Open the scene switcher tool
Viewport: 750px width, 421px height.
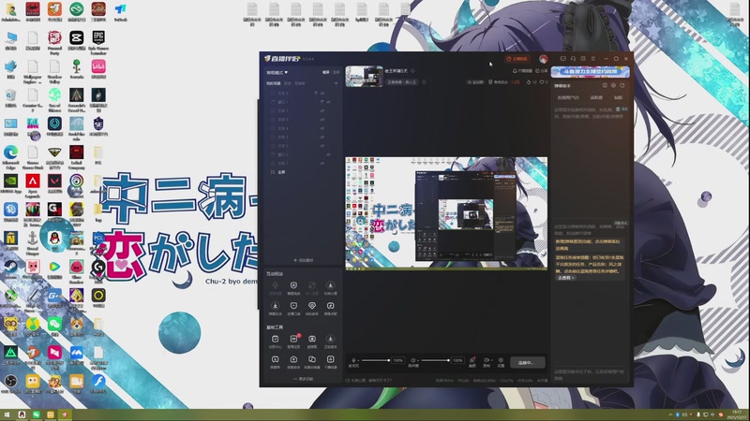click(312, 361)
